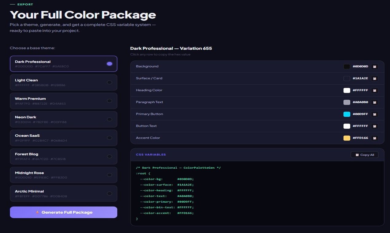Click the Generate Full Package button

click(64, 212)
